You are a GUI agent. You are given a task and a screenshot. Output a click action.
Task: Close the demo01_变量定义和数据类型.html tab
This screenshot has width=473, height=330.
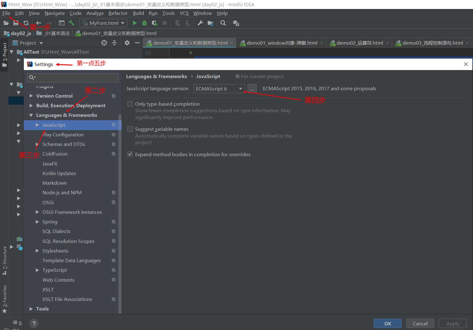coord(232,43)
